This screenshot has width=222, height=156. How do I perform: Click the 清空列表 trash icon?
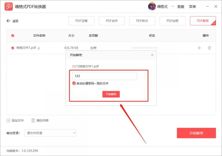click(33, 120)
